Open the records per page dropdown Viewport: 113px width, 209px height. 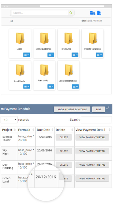click(9, 120)
